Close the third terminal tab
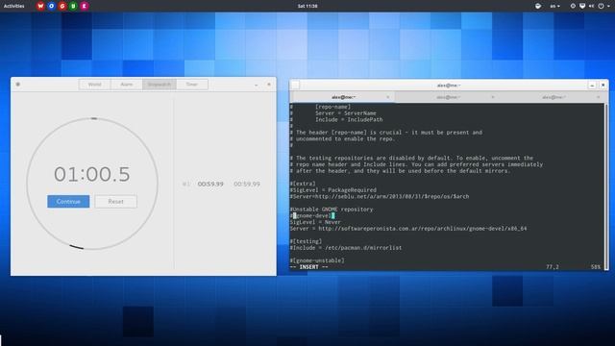Viewport: 615px width, 346px height. pyautogui.click(x=598, y=97)
